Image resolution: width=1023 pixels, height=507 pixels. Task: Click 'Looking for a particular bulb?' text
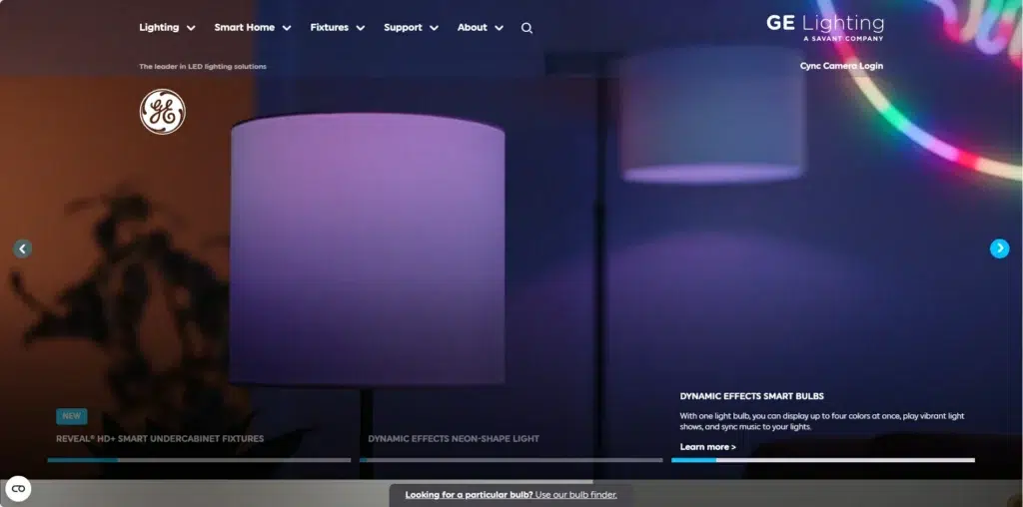coord(469,495)
